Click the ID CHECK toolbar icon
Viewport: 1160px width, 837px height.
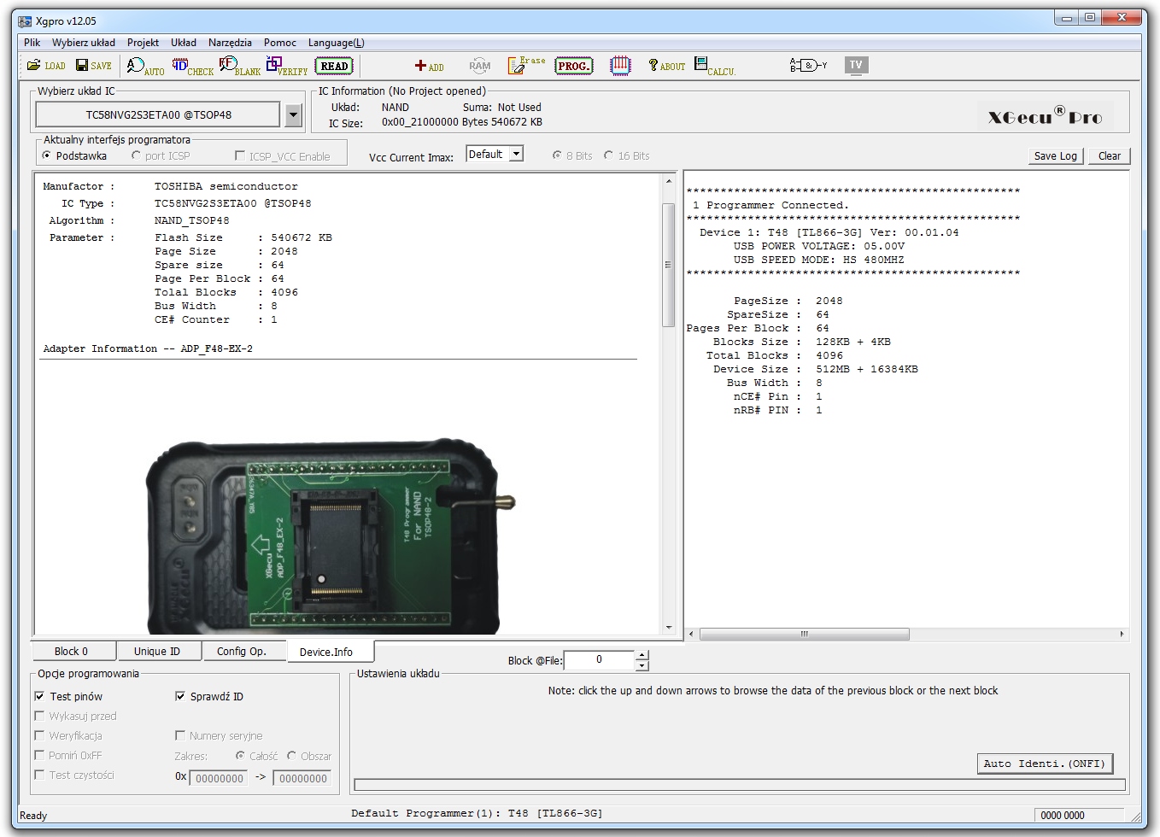[x=192, y=67]
